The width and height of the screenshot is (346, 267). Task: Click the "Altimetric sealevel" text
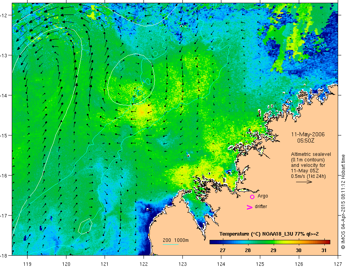(311, 154)
